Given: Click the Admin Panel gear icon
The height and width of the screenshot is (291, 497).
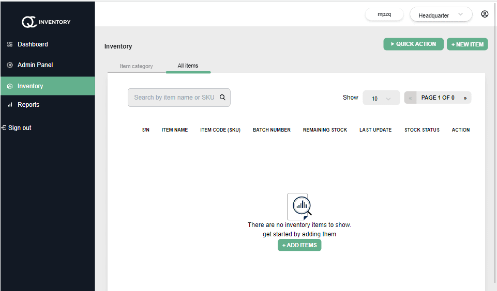Looking at the screenshot, I should (x=10, y=65).
